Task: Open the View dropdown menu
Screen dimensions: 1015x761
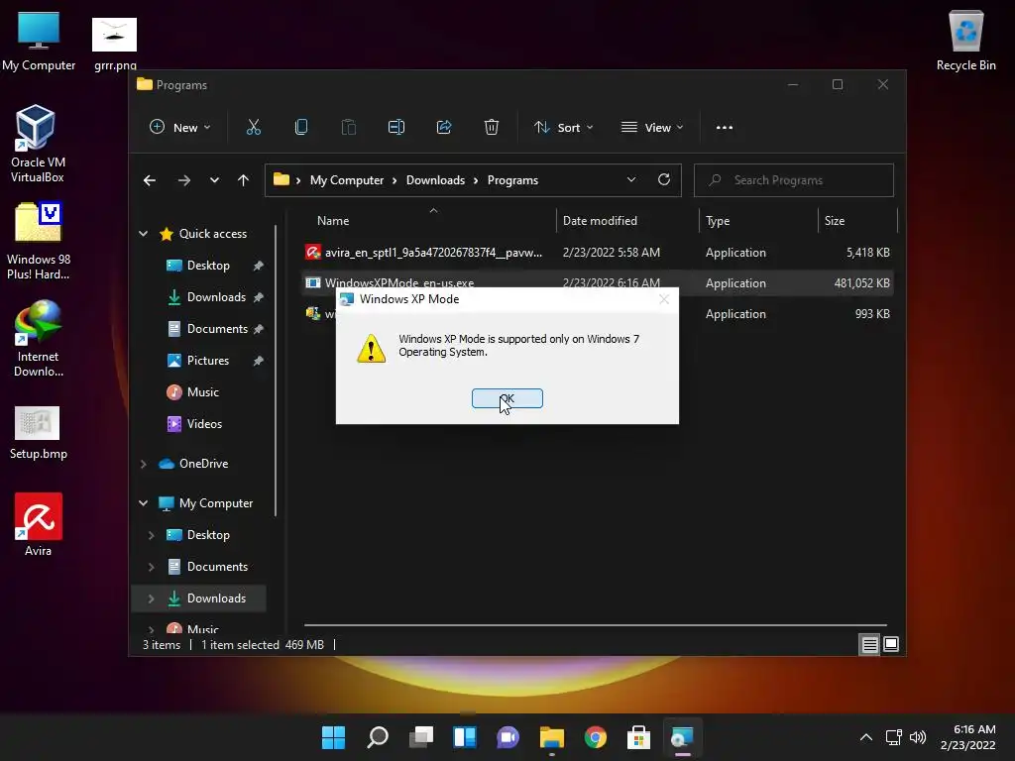Action: click(652, 128)
